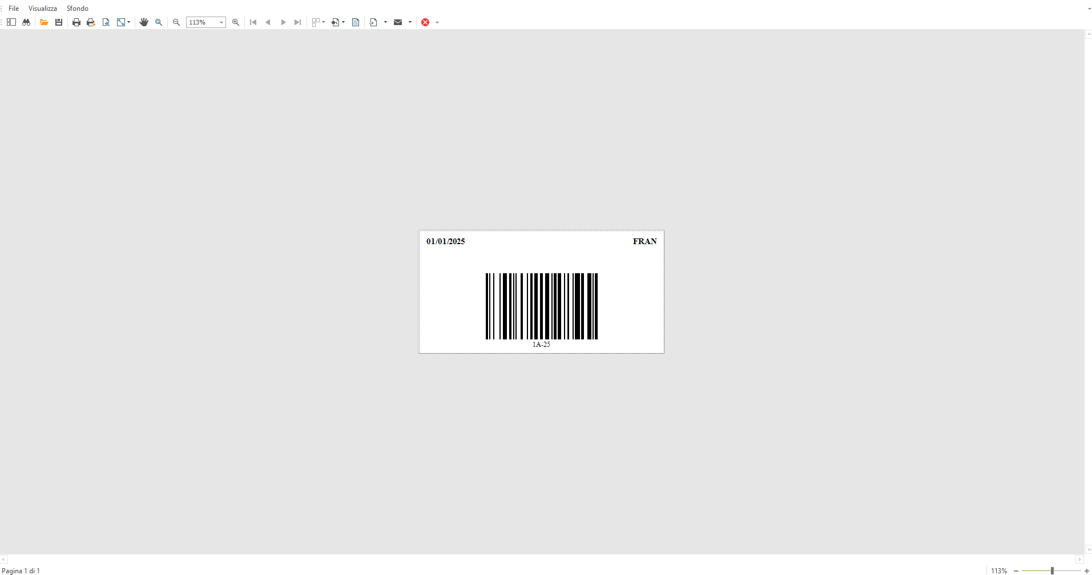Image resolution: width=1092 pixels, height=575 pixels.
Task: Expand the send by email dropdown arrow
Action: pos(410,22)
